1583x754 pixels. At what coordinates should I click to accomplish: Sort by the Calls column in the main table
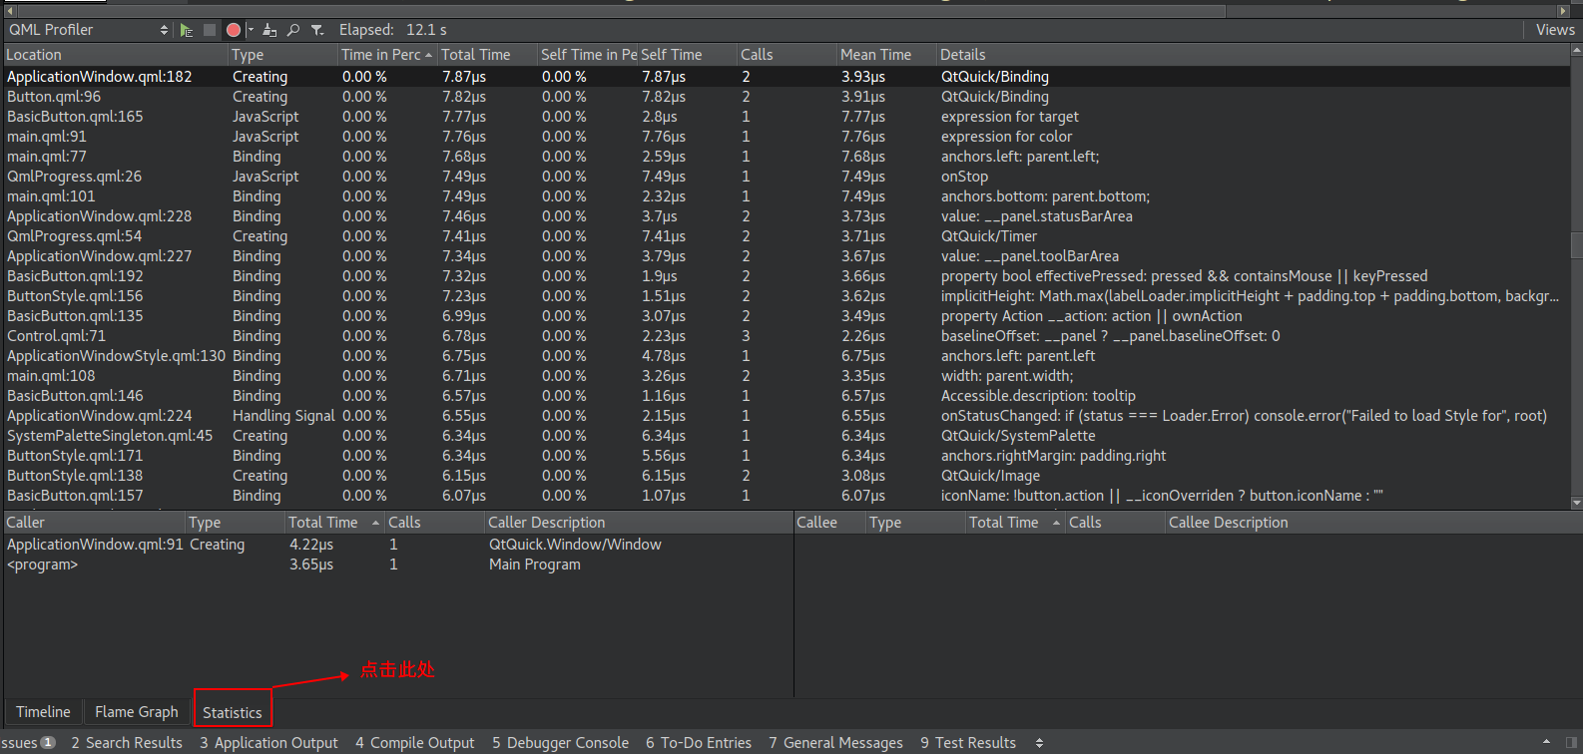point(787,55)
